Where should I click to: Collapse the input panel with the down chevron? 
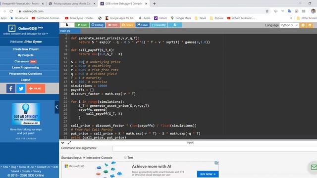(x=63, y=143)
